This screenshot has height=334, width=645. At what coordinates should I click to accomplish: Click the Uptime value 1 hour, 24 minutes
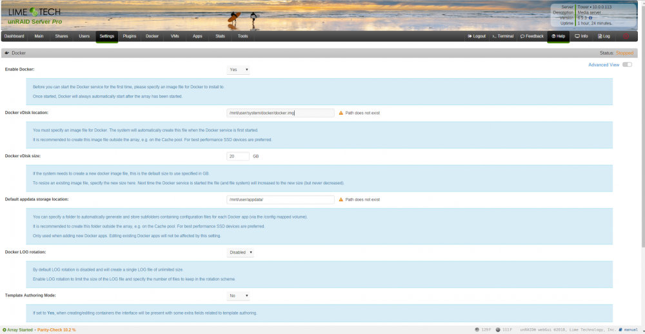click(x=595, y=23)
